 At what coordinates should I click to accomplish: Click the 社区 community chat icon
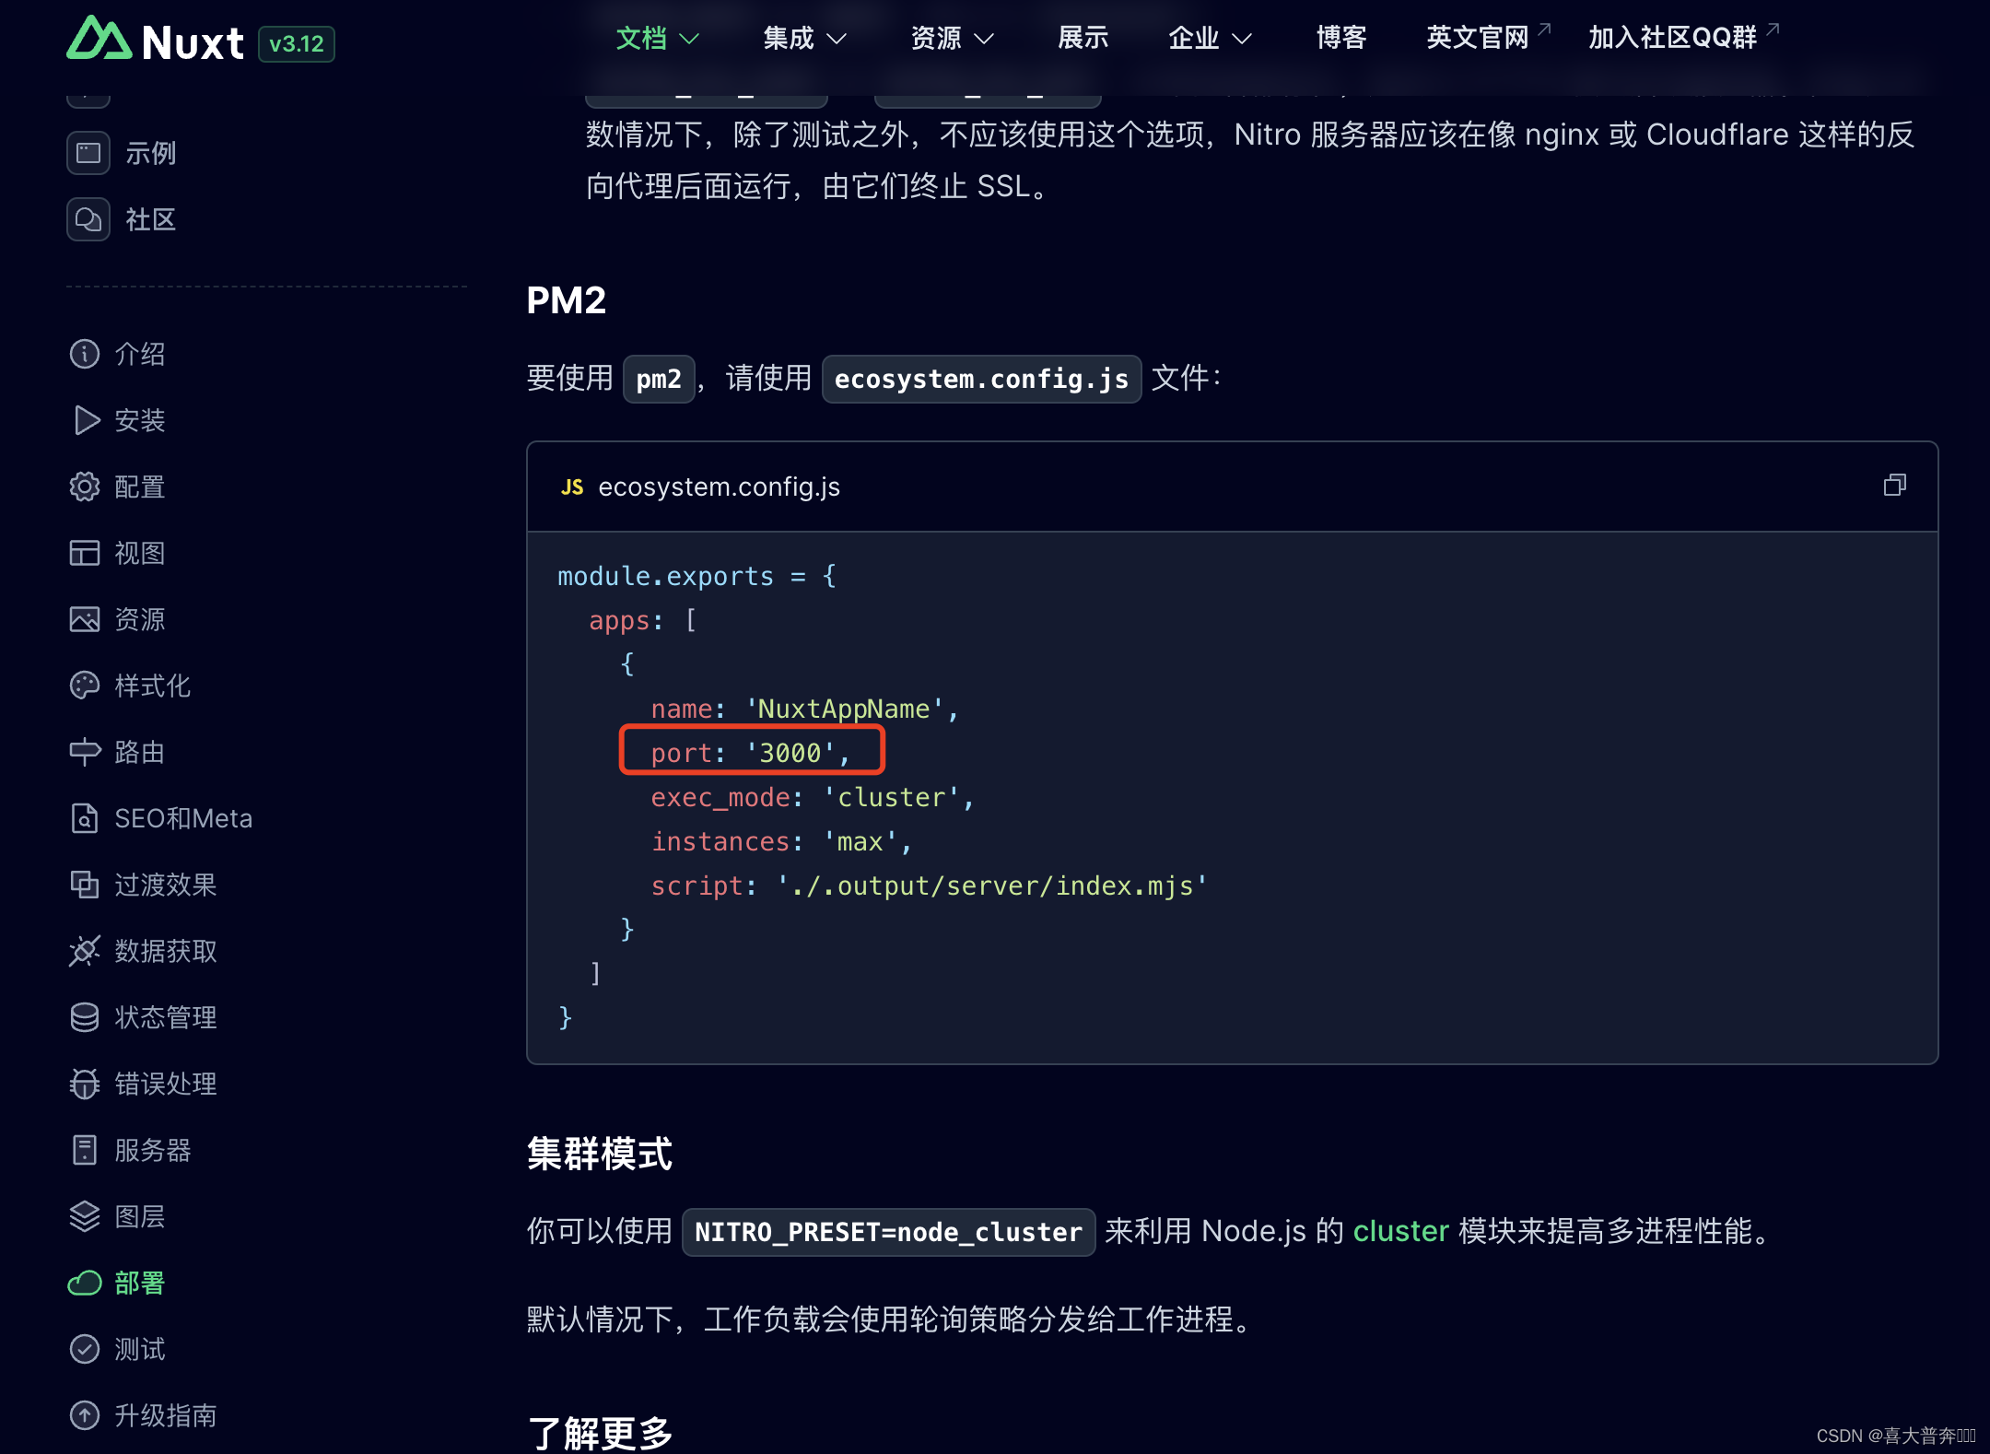88,219
